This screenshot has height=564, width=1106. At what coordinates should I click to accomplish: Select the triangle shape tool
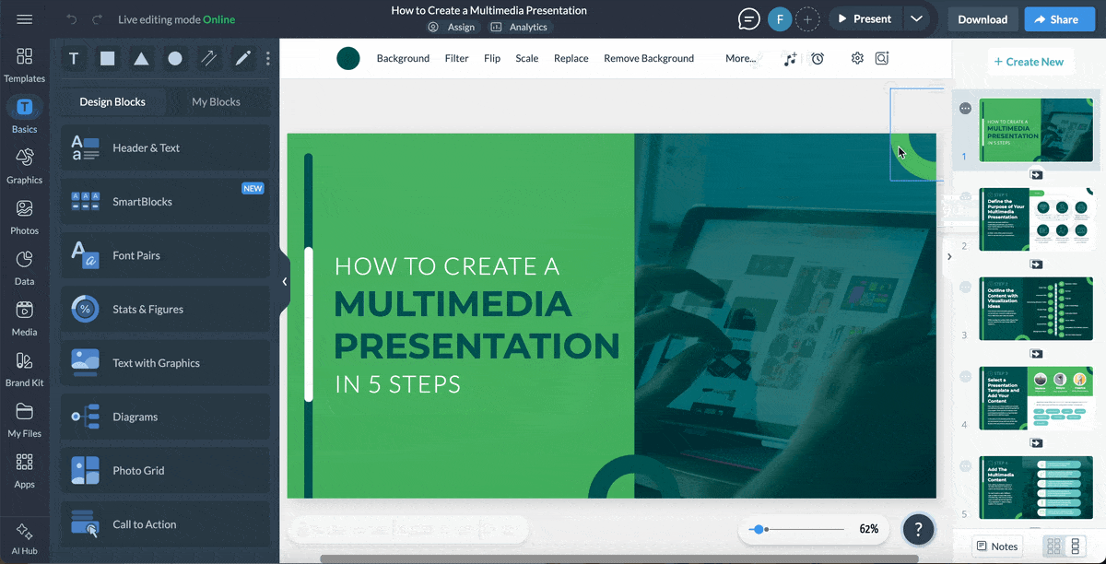pyautogui.click(x=141, y=59)
